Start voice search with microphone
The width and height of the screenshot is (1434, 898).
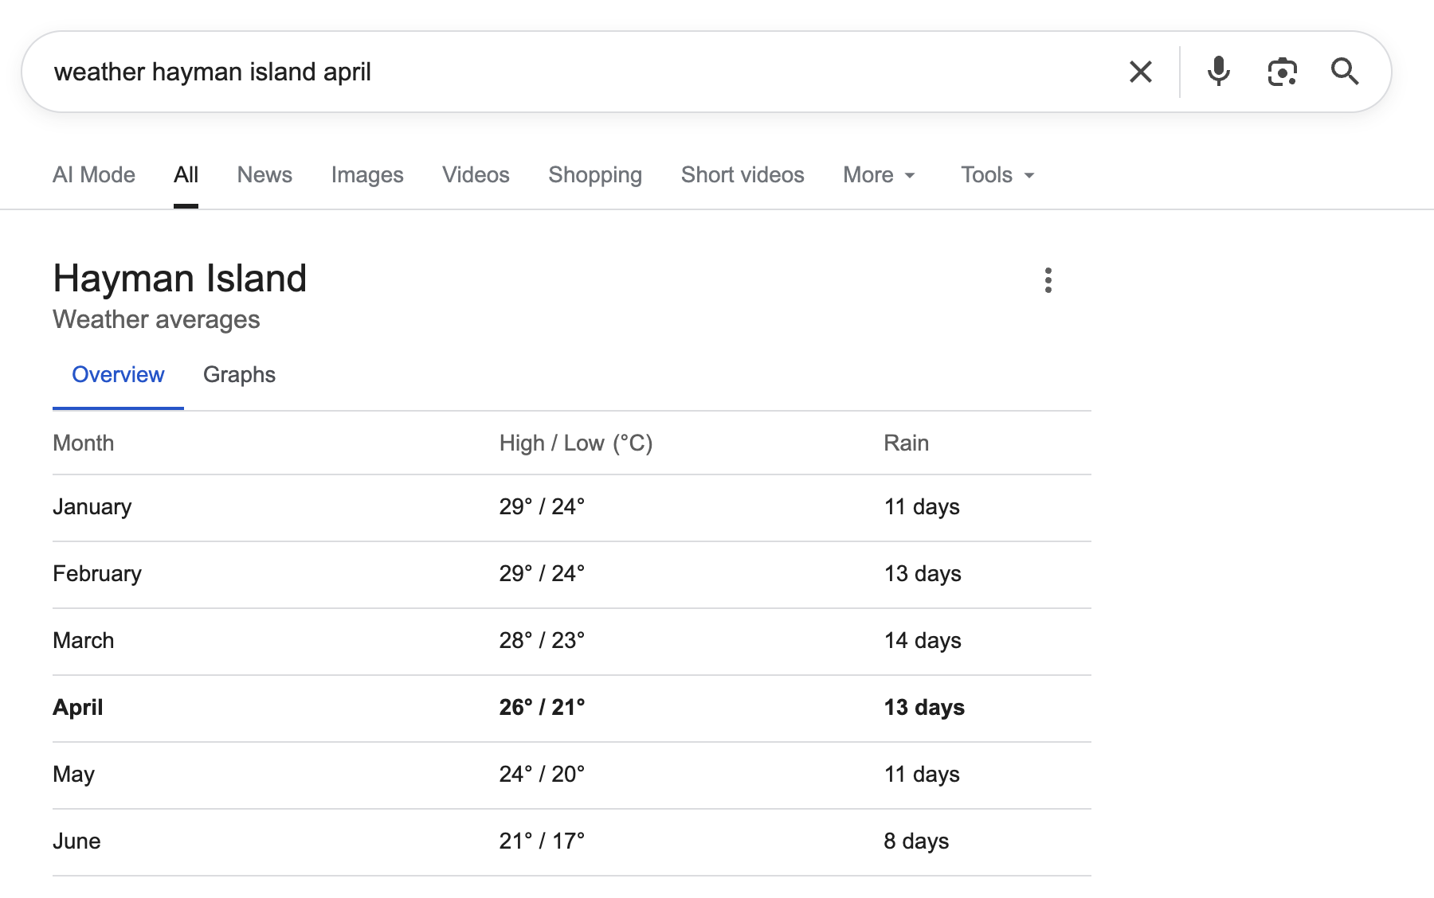[x=1218, y=72]
